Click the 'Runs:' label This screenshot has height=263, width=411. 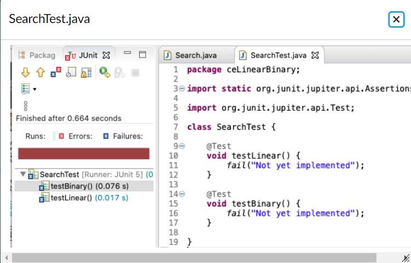click(36, 136)
